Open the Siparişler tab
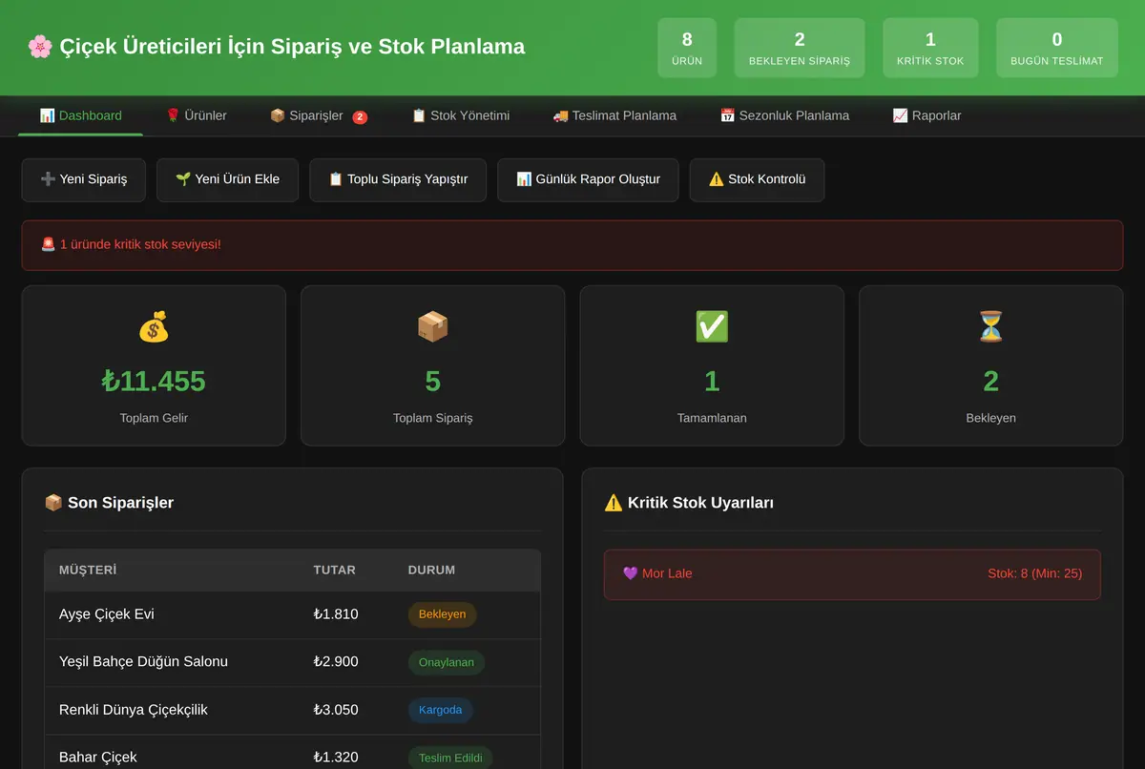 coord(319,115)
